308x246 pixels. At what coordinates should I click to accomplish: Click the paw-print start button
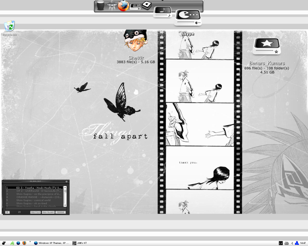tap(4, 243)
